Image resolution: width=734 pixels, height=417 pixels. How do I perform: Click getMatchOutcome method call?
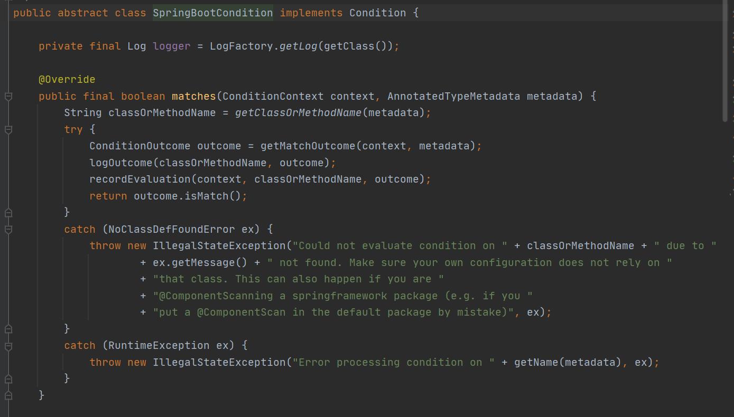click(308, 146)
